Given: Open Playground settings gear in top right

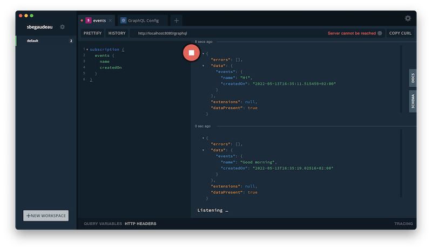Looking at the screenshot, I should [408, 18].
